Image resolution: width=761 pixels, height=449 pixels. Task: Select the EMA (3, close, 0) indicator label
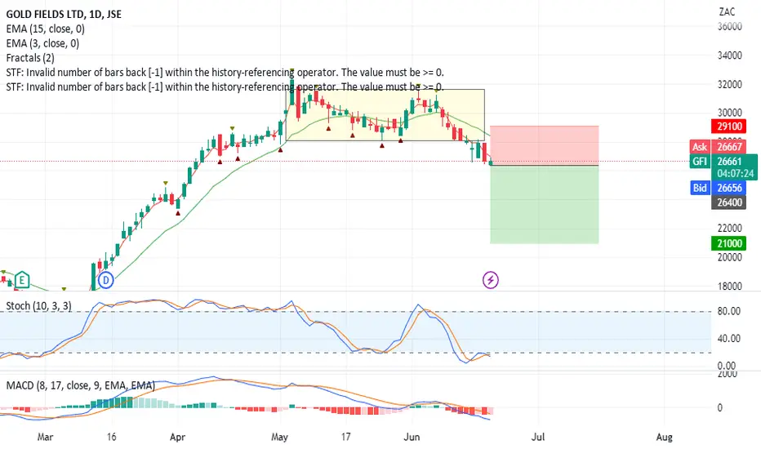coord(42,43)
